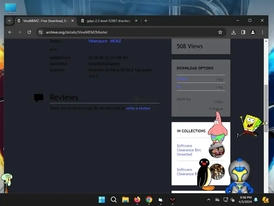Click the taskbar icon beside Chrome
The height and width of the screenshot is (206, 274).
pos(161,200)
